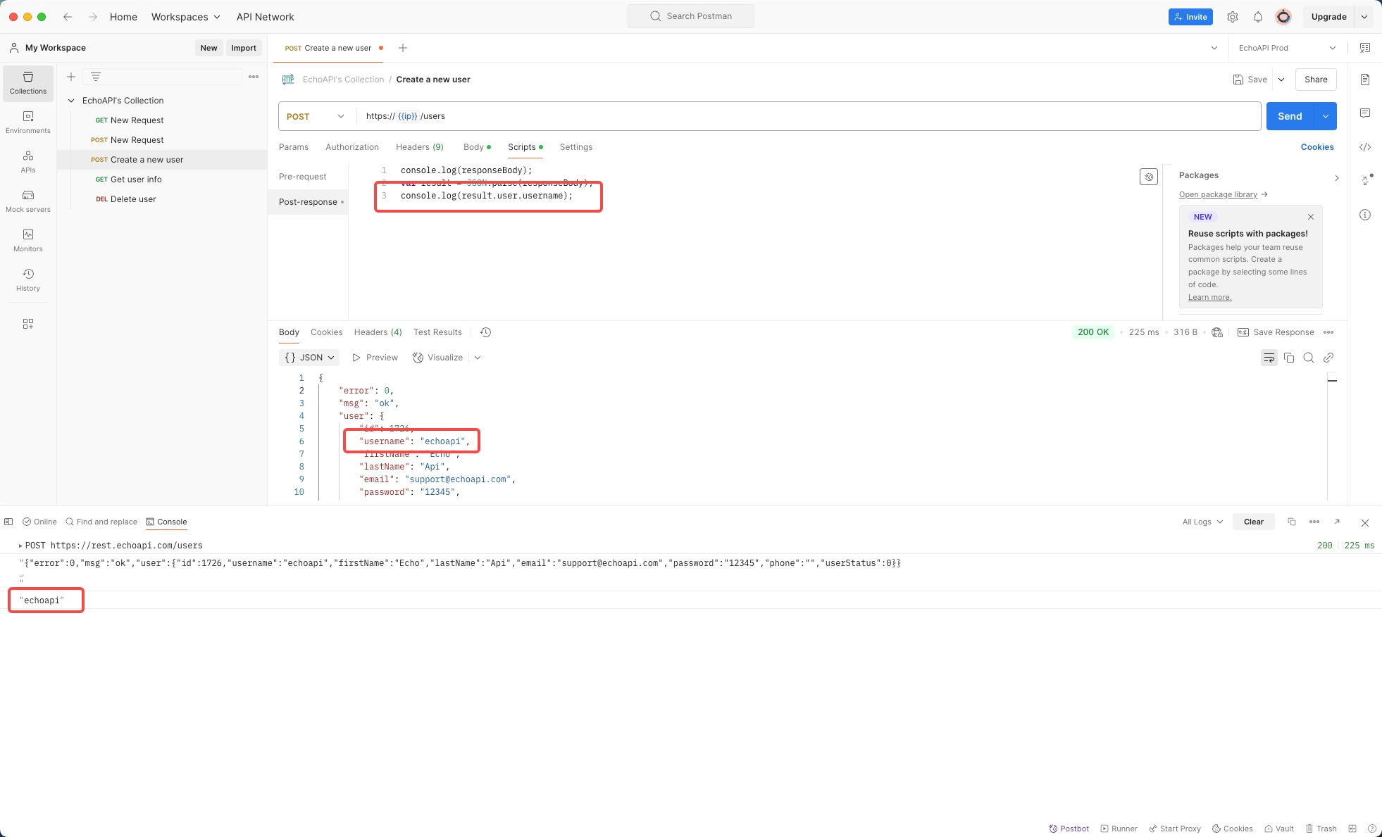The height and width of the screenshot is (837, 1382).
Task: Click Invite button
Action: pos(1190,17)
